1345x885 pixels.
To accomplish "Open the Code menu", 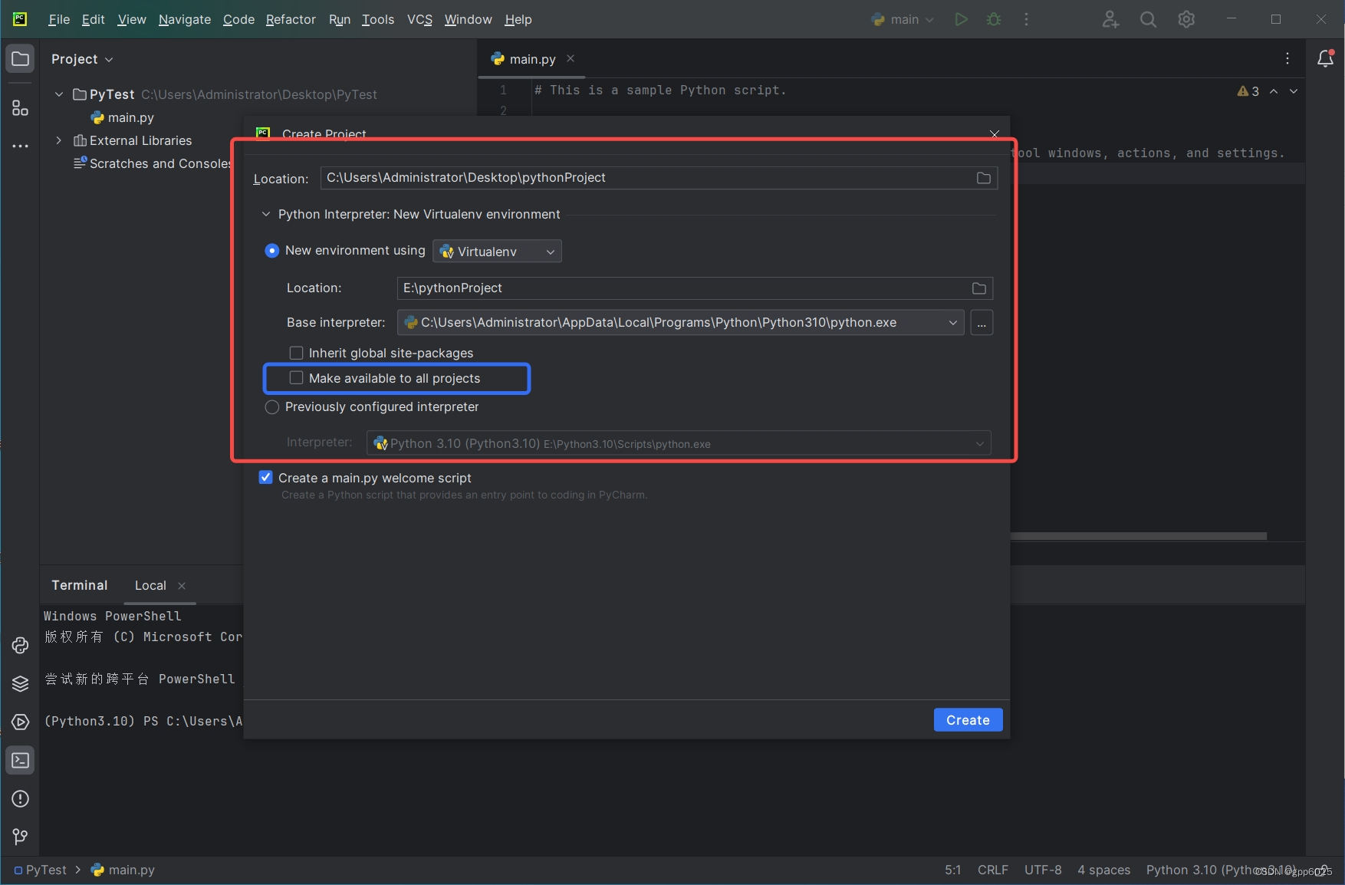I will [238, 19].
